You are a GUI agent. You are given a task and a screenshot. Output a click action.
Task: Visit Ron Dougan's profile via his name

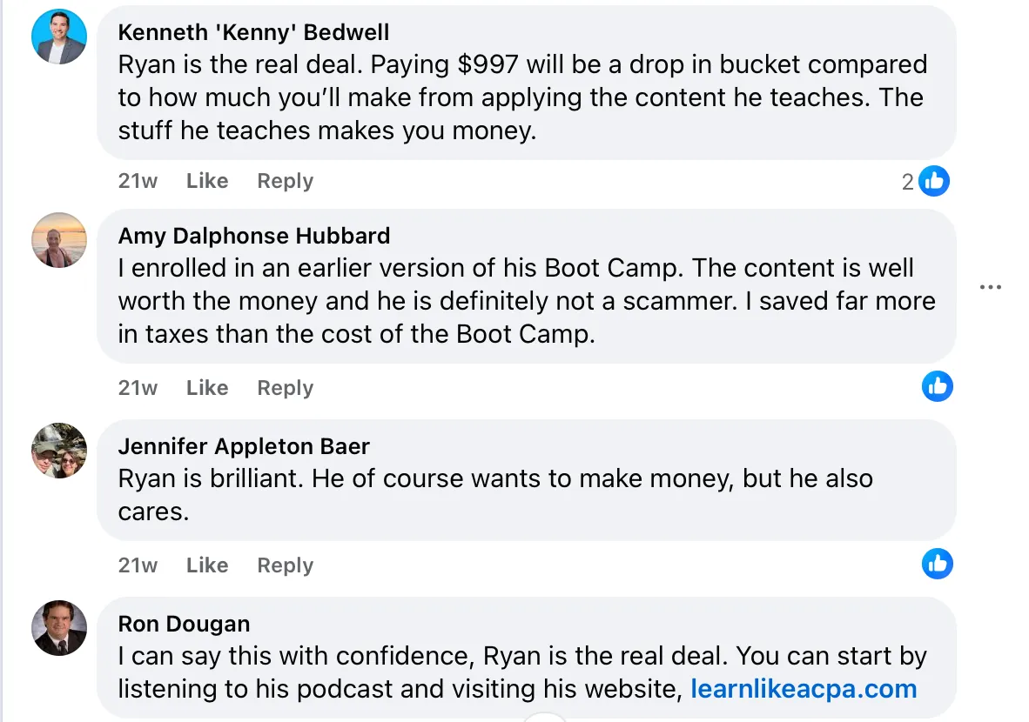[x=184, y=624]
